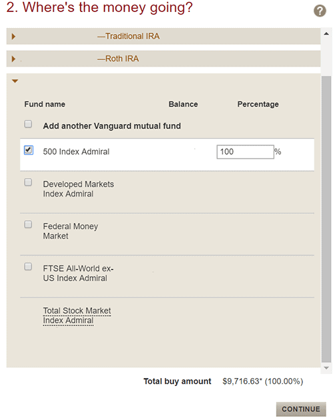
Task: Uncheck the 500 Index Admiral checkbox
Action: coord(28,150)
